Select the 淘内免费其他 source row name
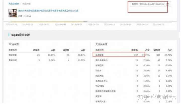 point(102,60)
